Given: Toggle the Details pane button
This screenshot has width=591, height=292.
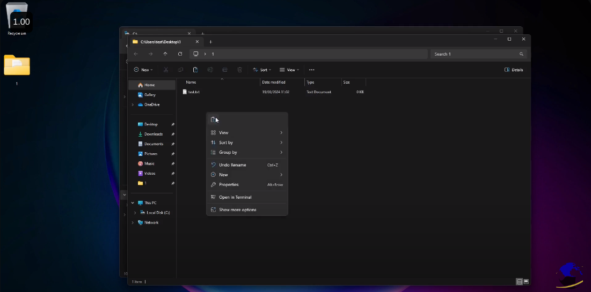Looking at the screenshot, I should coord(514,70).
